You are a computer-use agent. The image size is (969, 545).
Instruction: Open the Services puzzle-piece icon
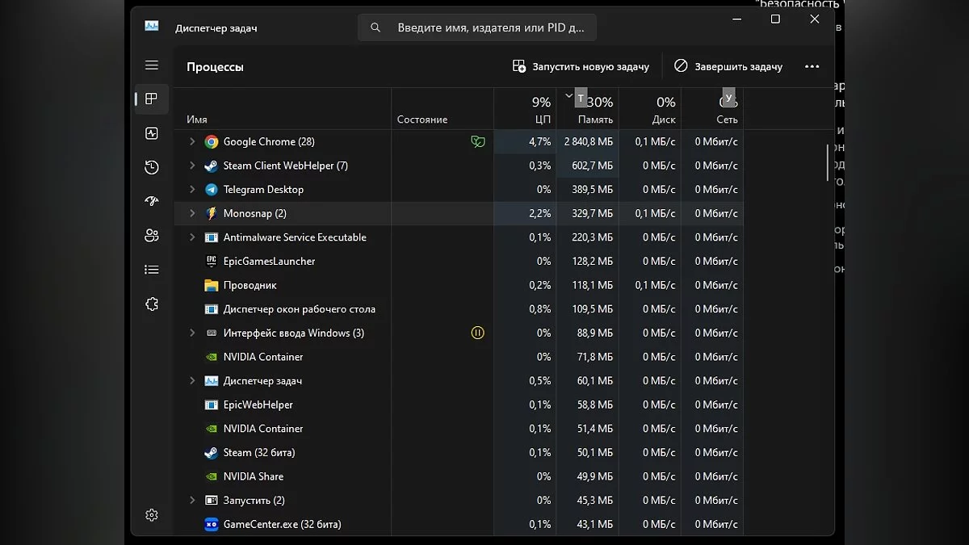click(x=152, y=304)
